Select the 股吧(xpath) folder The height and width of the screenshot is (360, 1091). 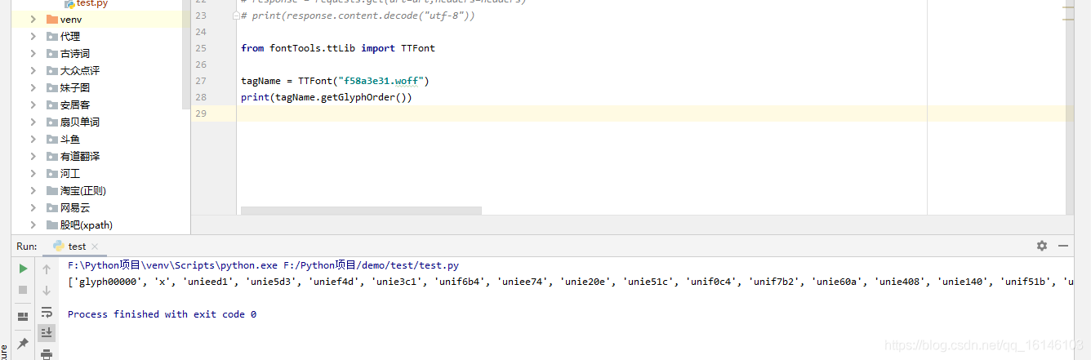coord(80,225)
